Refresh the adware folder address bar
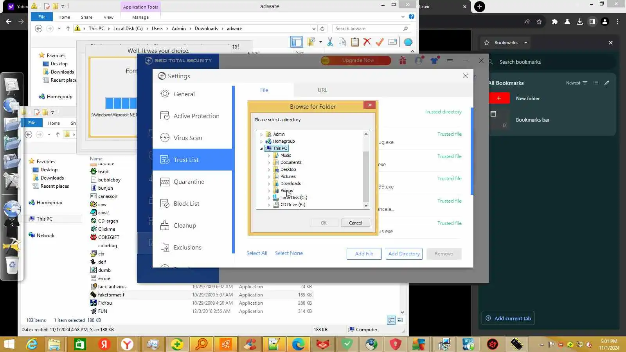Image resolution: width=626 pixels, height=352 pixels. pos(322,29)
